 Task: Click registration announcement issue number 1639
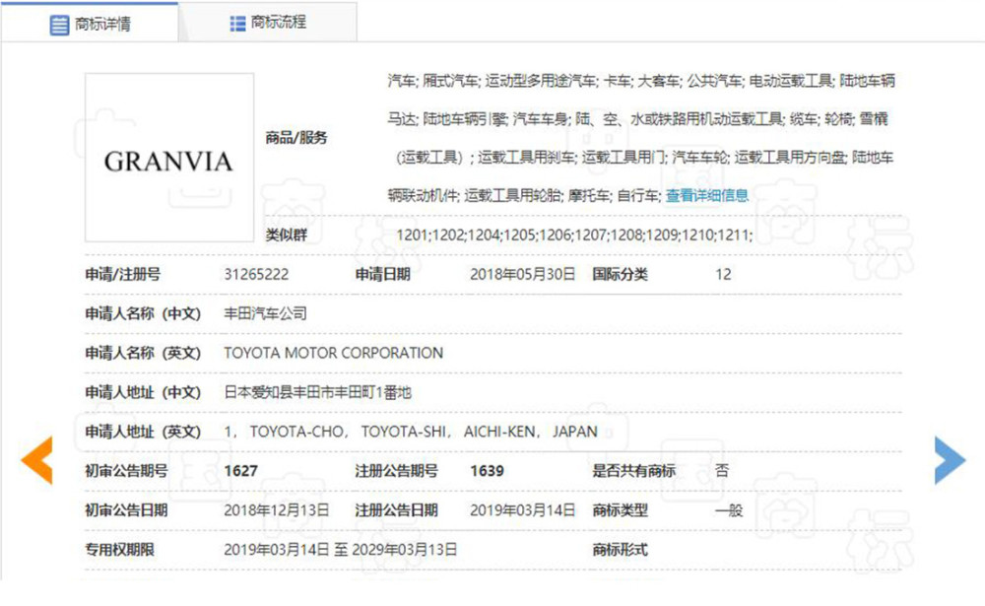coord(487,471)
